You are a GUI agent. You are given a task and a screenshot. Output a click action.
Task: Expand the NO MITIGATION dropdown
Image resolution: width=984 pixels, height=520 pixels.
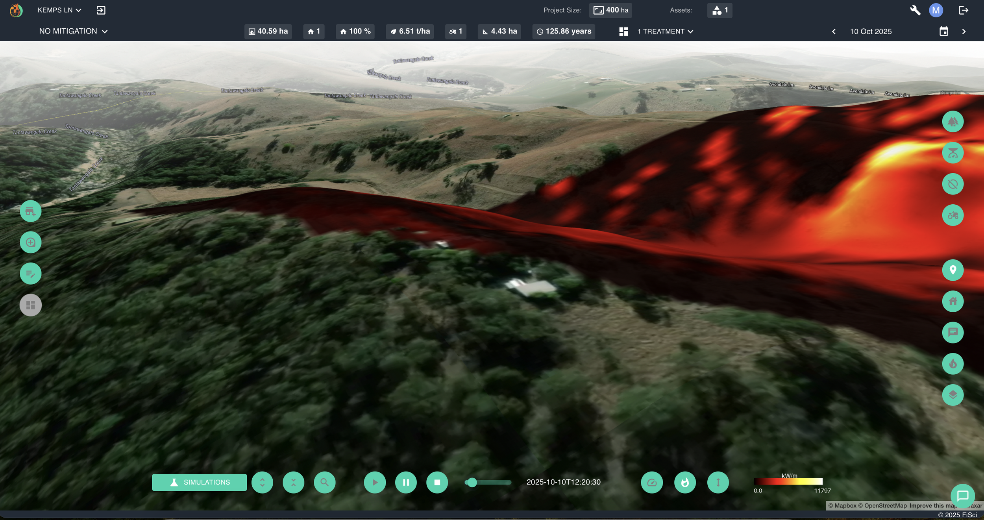pyautogui.click(x=73, y=31)
